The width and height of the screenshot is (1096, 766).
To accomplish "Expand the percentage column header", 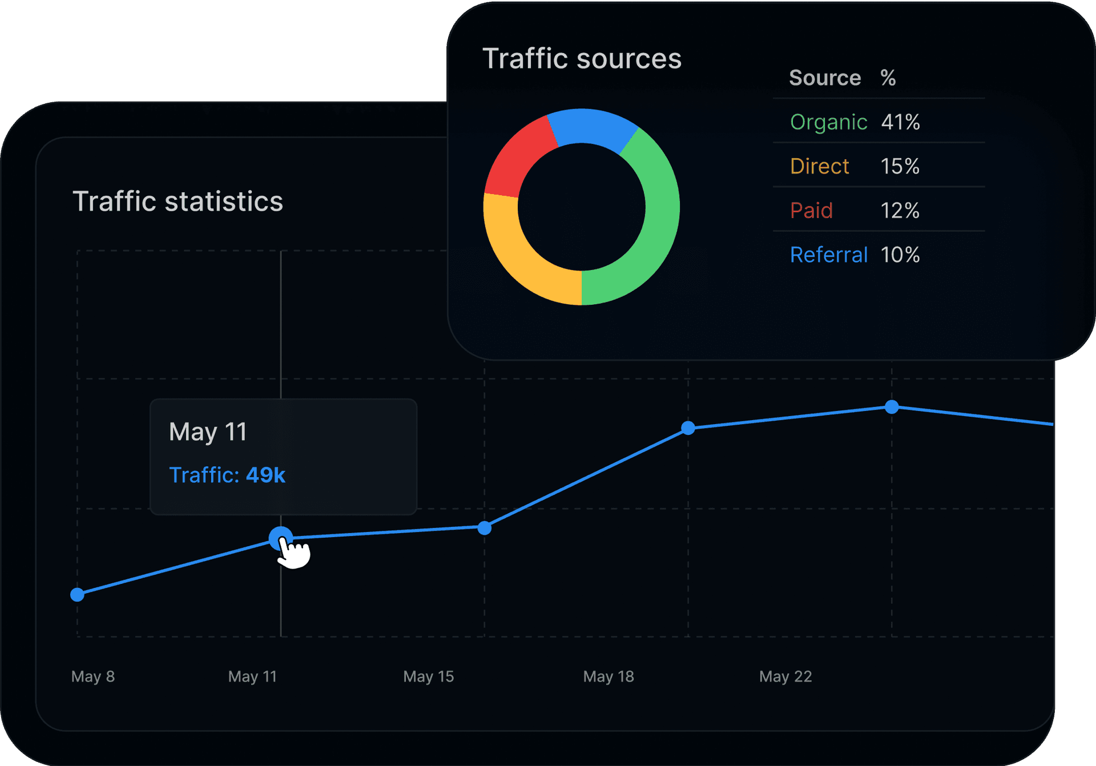I will (887, 78).
